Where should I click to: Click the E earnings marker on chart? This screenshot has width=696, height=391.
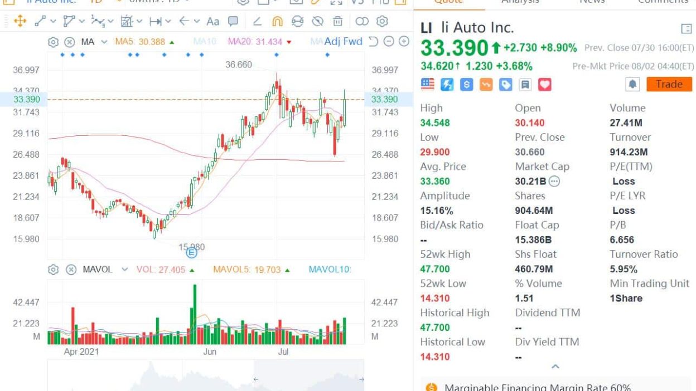(x=191, y=253)
